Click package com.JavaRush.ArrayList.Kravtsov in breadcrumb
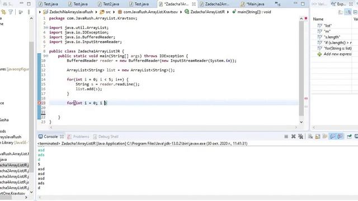 (x=148, y=12)
